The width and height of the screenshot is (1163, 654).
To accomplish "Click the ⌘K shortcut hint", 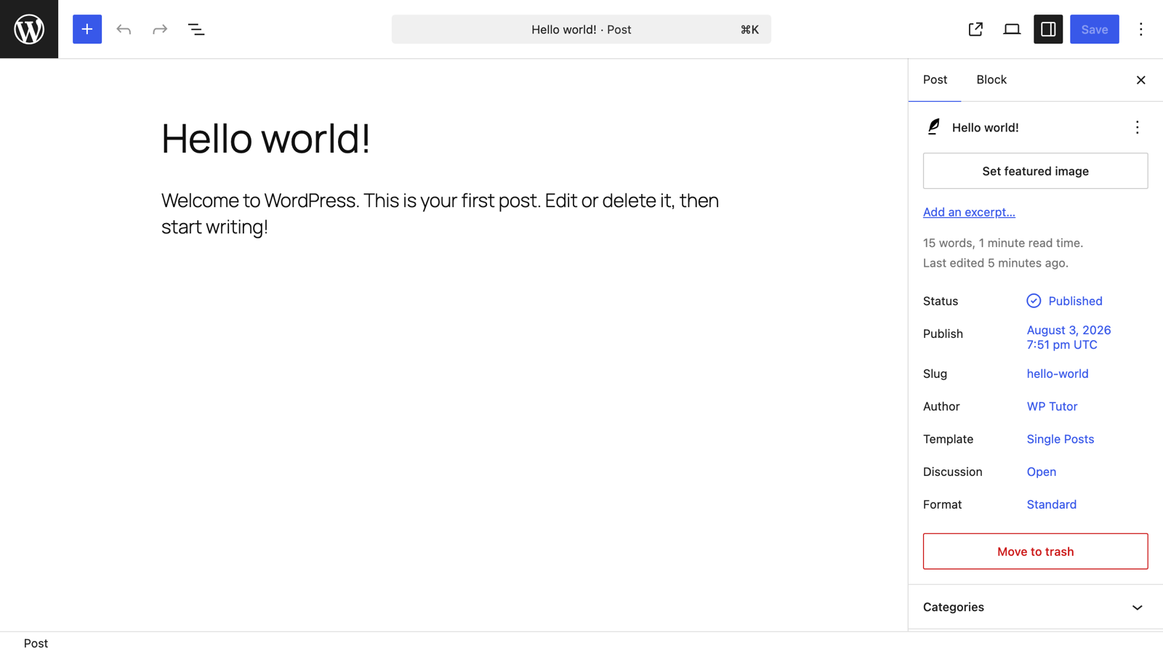I will click(749, 30).
